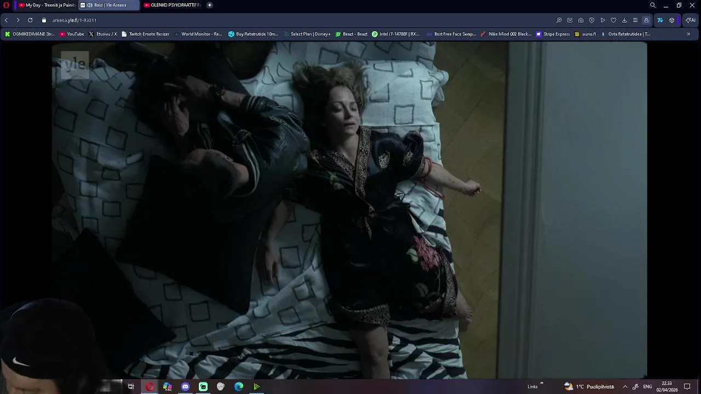The width and height of the screenshot is (701, 394).
Task: View site security lock info
Action: point(44,20)
